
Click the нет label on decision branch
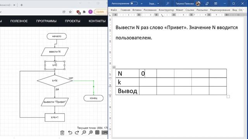[71, 78]
